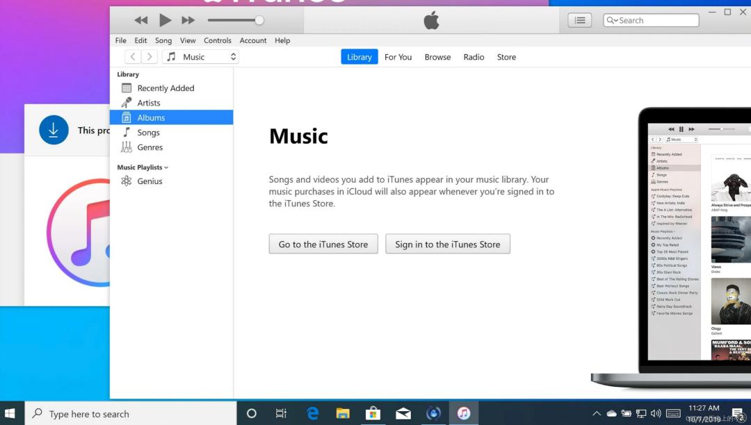Viewport: 751px width, 425px height.
Task: Open the Account menu
Action: click(x=253, y=40)
